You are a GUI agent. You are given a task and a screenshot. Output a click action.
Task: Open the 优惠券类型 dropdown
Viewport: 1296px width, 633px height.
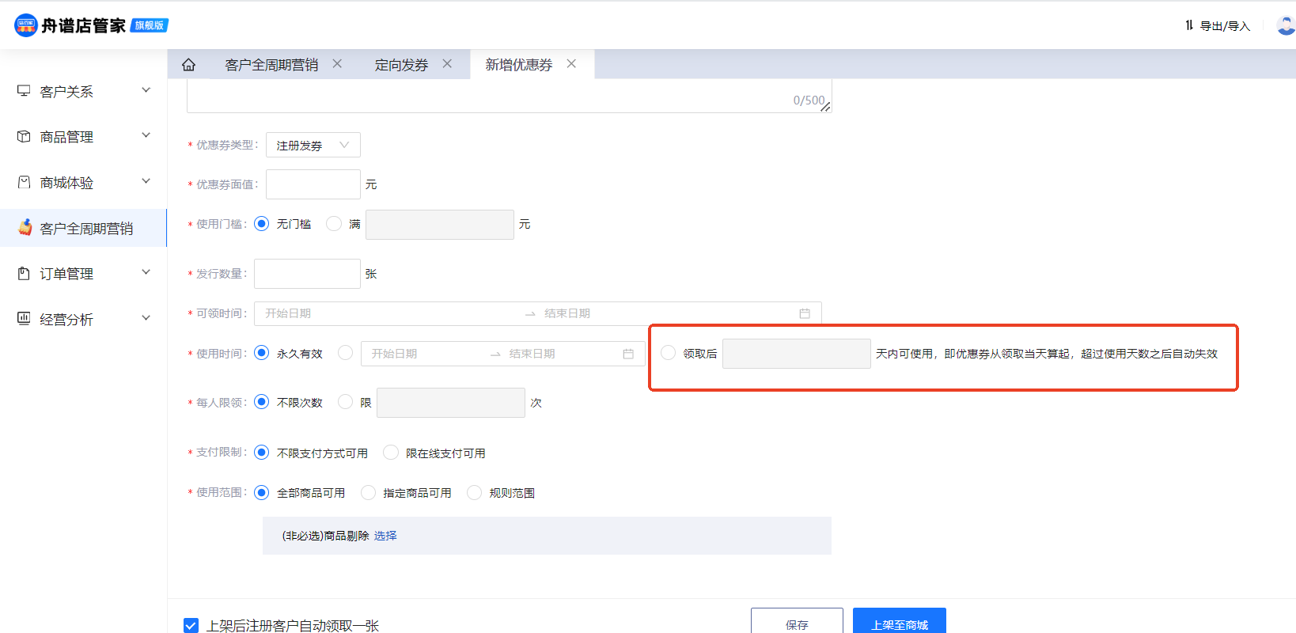tap(313, 145)
